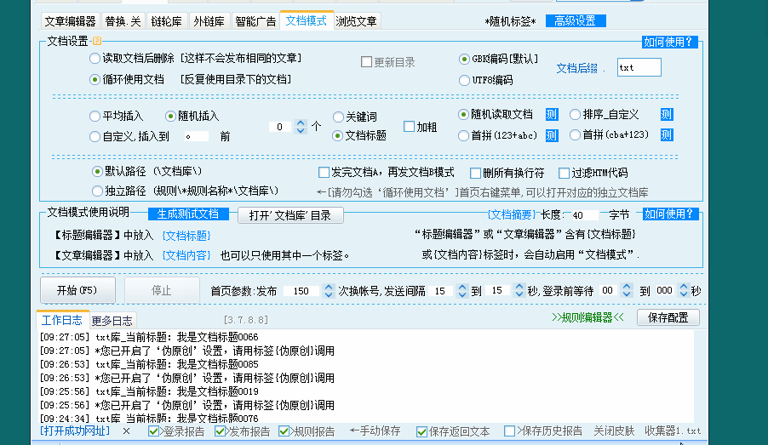Click the 保存配置 button

tap(668, 317)
